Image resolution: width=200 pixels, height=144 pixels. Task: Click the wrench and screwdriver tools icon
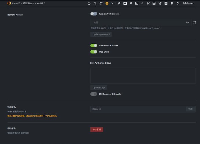coord(160,3)
